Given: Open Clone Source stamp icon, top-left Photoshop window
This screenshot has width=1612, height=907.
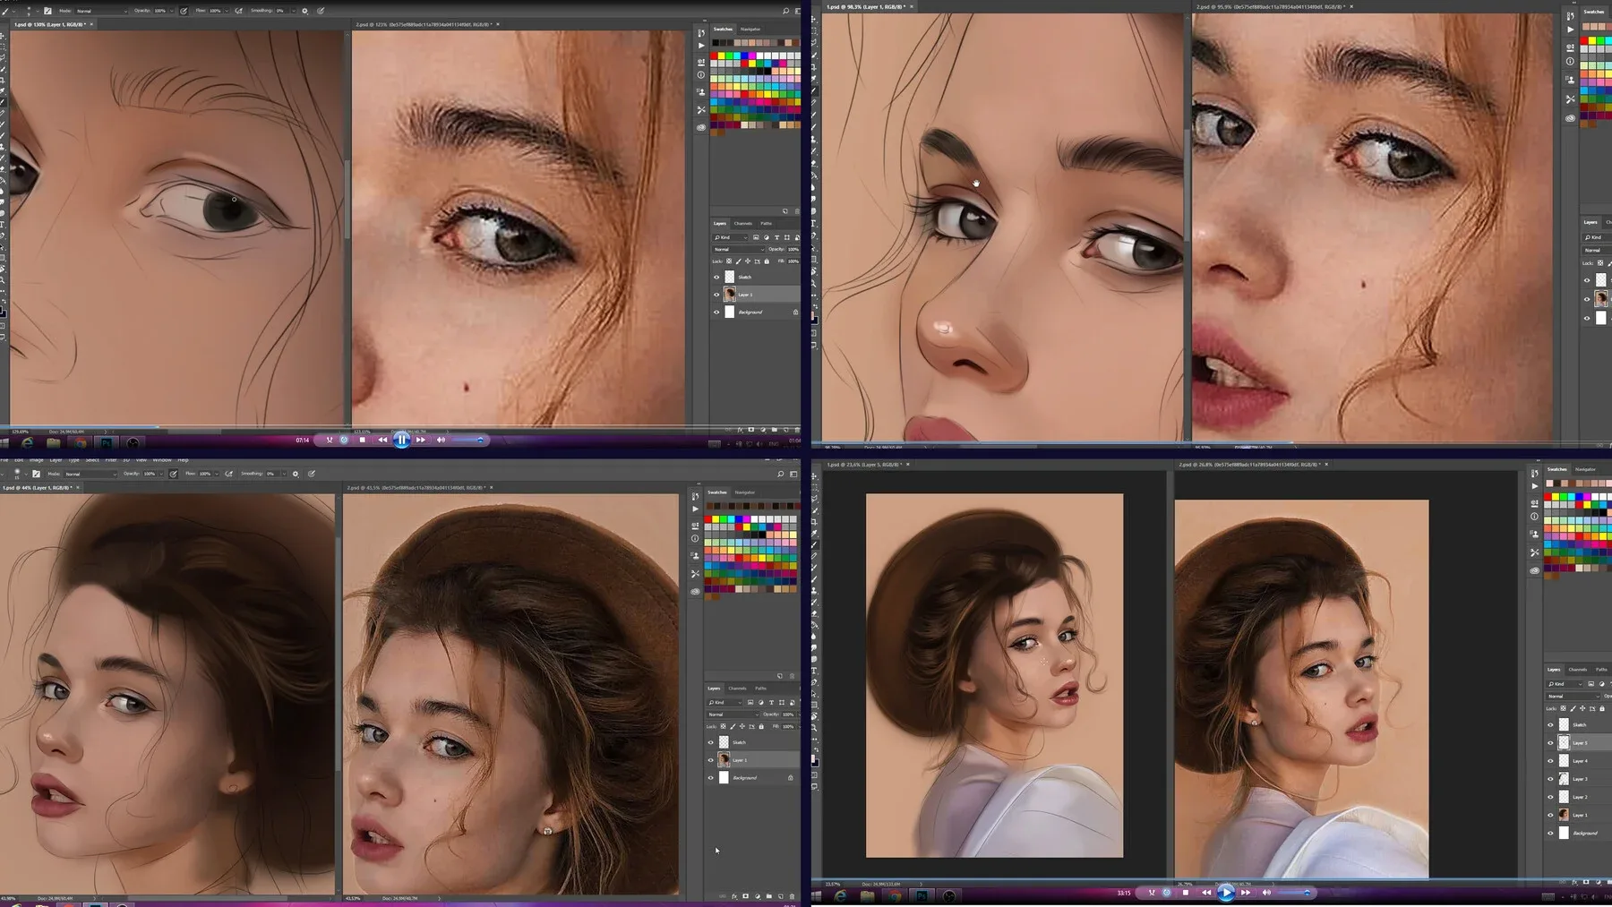Looking at the screenshot, I should click(x=701, y=92).
